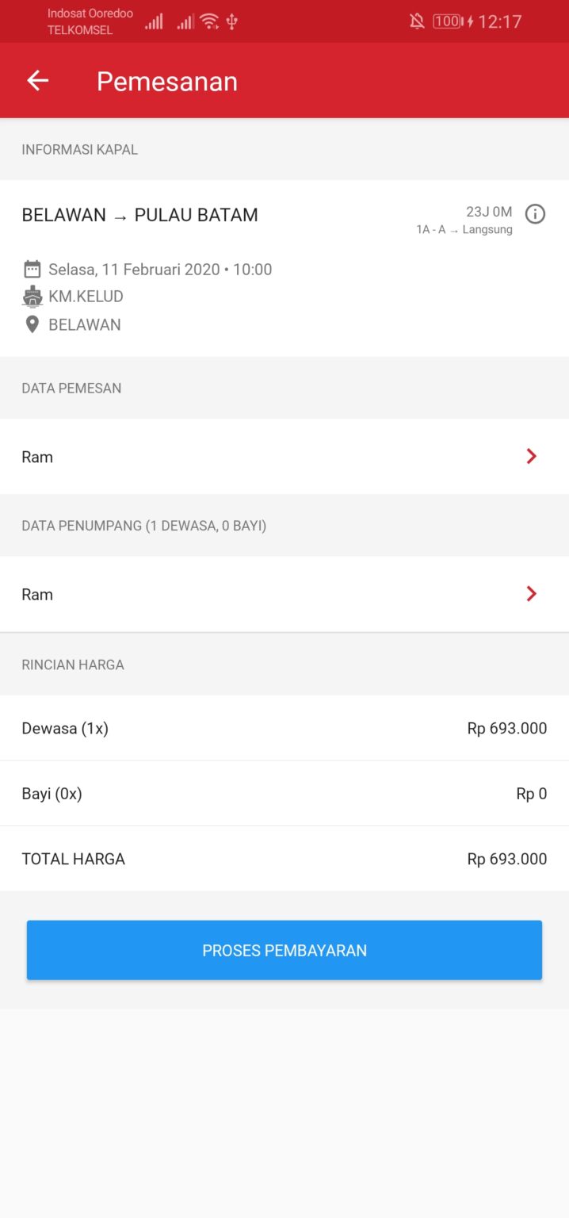This screenshot has width=569, height=1218.
Task: Open the ship route info icon
Action: pyautogui.click(x=536, y=214)
